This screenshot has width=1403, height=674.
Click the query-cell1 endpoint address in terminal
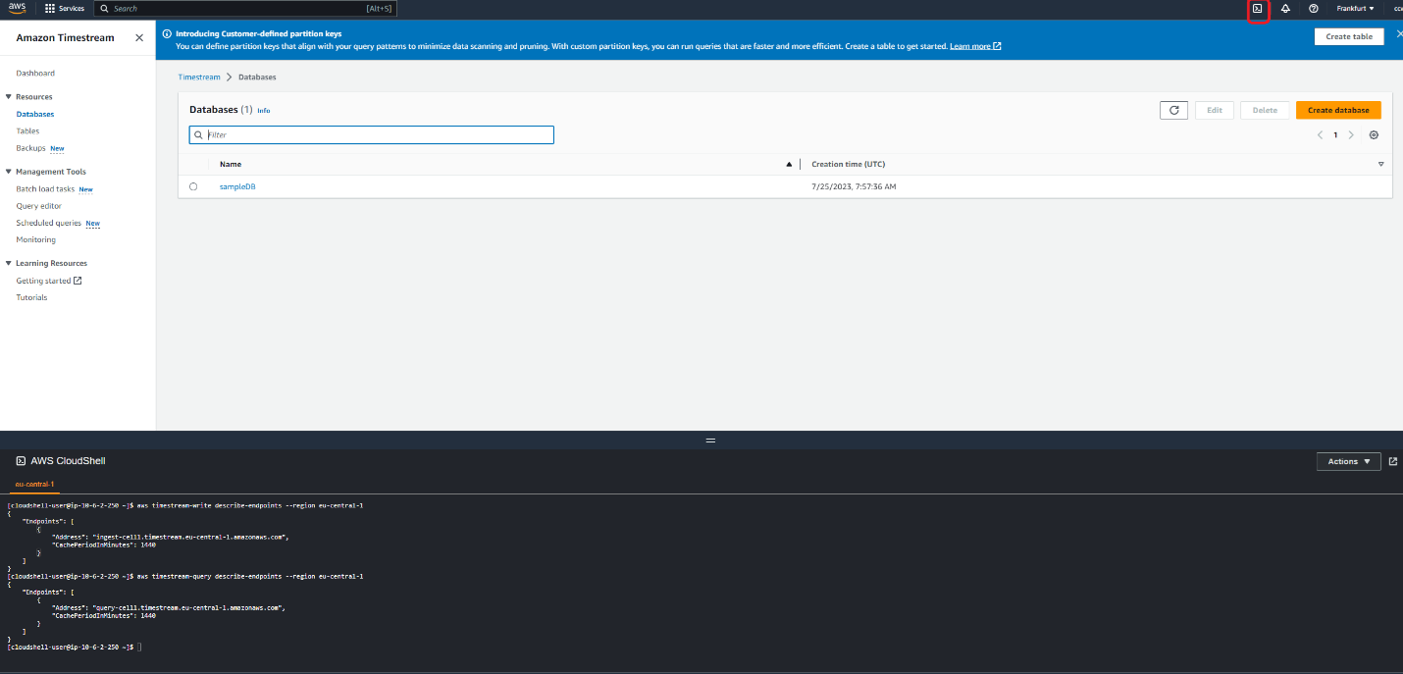click(x=187, y=607)
